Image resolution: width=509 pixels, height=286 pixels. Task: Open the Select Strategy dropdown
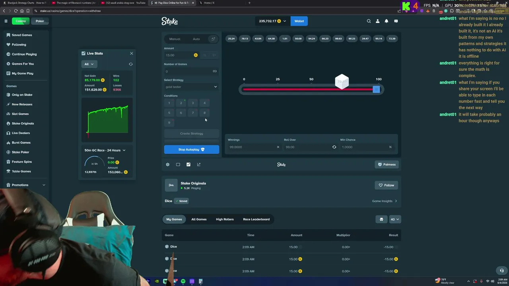pos(191,87)
